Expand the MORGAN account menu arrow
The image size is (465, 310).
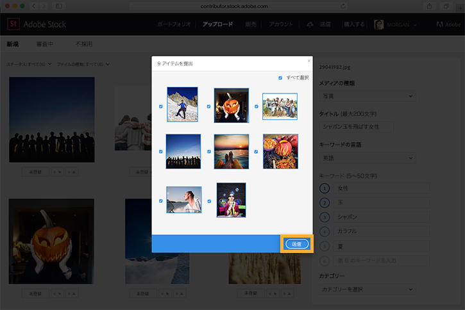point(415,25)
